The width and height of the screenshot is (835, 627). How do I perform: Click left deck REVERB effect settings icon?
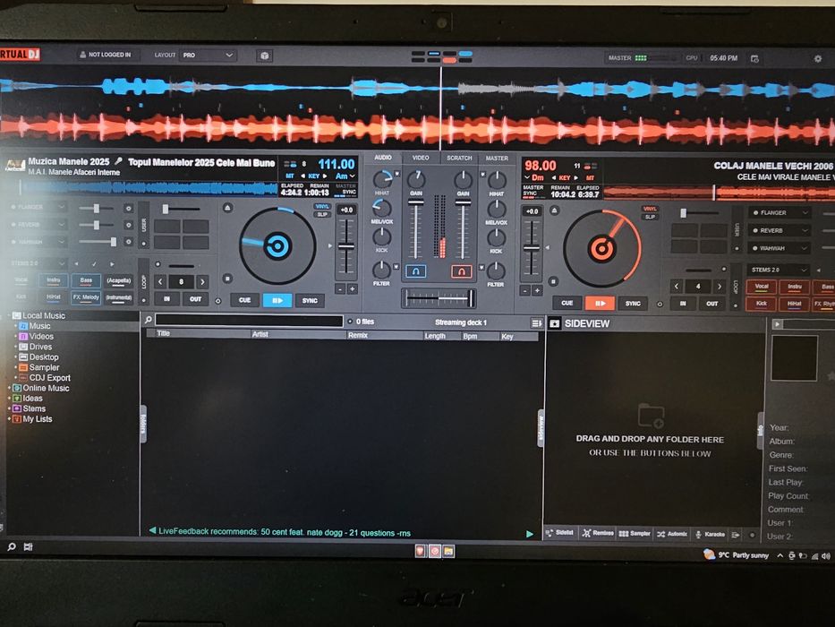click(x=128, y=225)
